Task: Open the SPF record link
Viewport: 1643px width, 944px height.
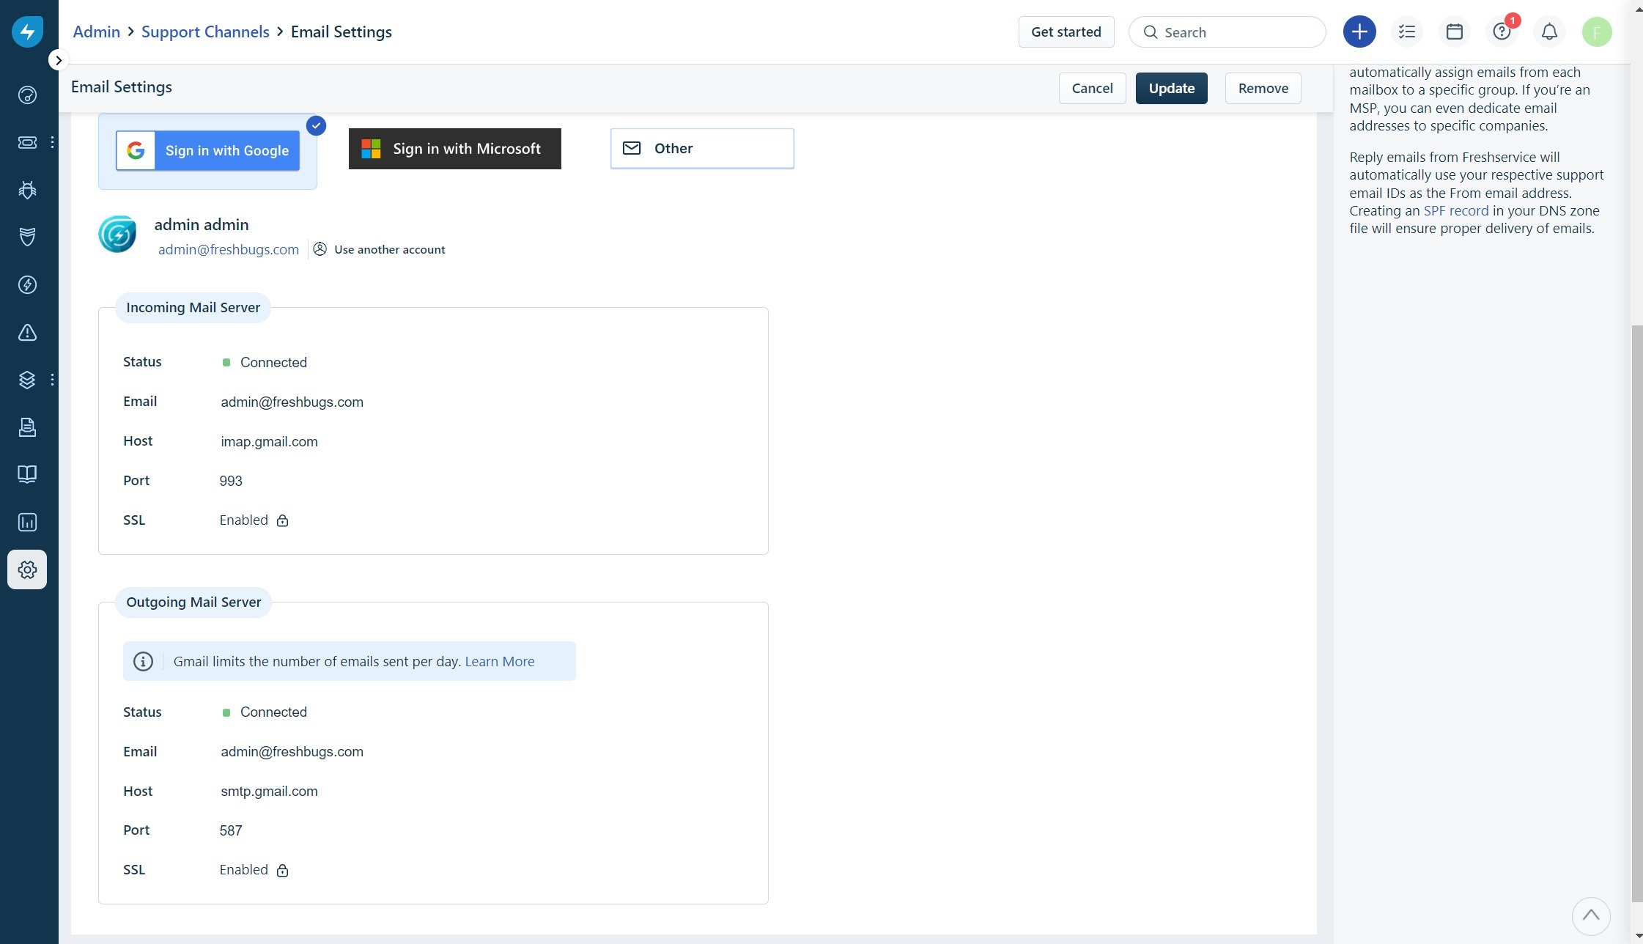Action: (1455, 210)
